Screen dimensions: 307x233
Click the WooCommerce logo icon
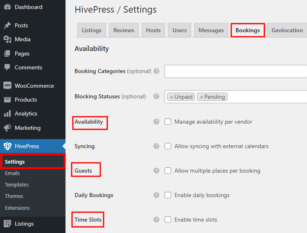click(x=7, y=85)
